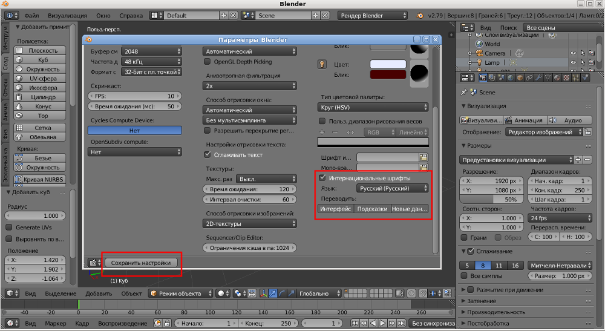Screen dimensions: 605x331
Task: Open the Файл menu
Action: click(x=31, y=16)
